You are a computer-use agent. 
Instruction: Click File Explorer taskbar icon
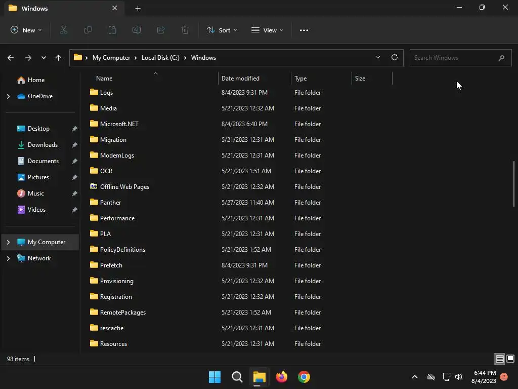pyautogui.click(x=260, y=377)
